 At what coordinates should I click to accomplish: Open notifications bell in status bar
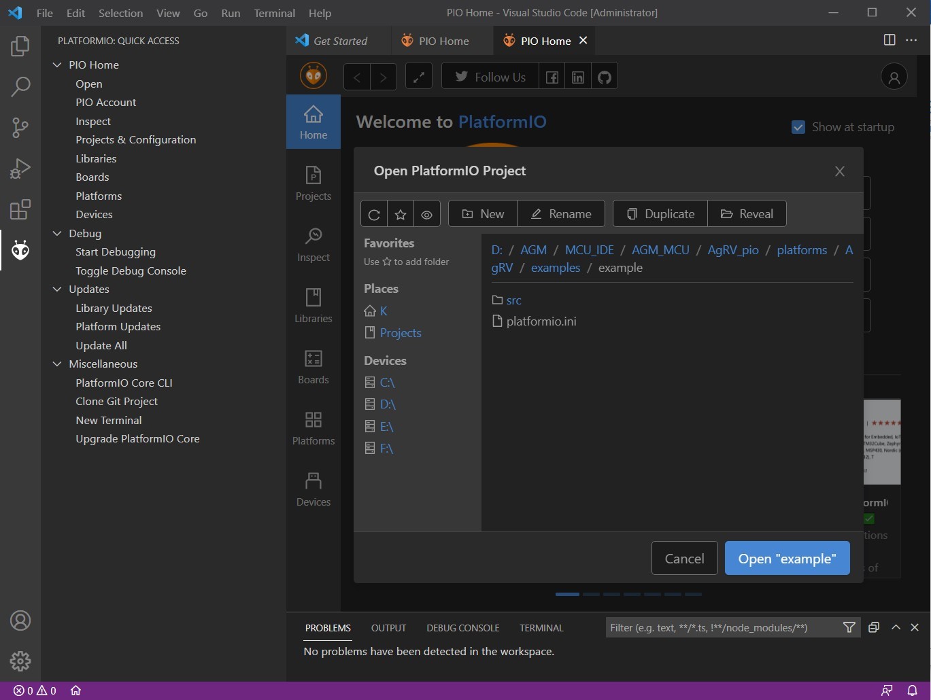pyautogui.click(x=913, y=690)
